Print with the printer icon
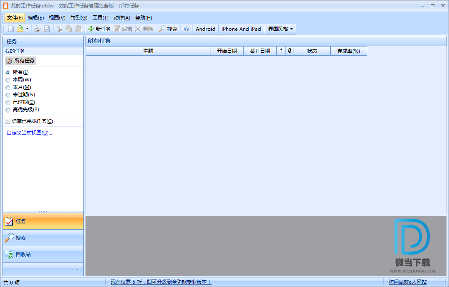The image size is (449, 287). pos(37,29)
